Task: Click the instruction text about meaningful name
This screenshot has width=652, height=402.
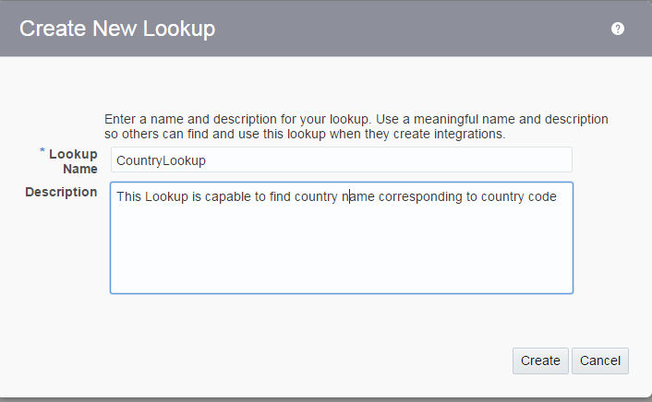Action: click(356, 126)
